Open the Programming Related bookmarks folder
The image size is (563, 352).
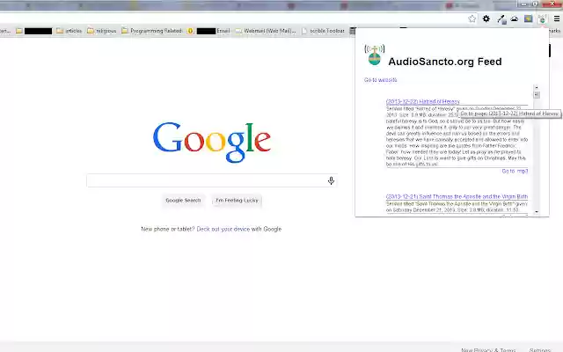coord(152,31)
